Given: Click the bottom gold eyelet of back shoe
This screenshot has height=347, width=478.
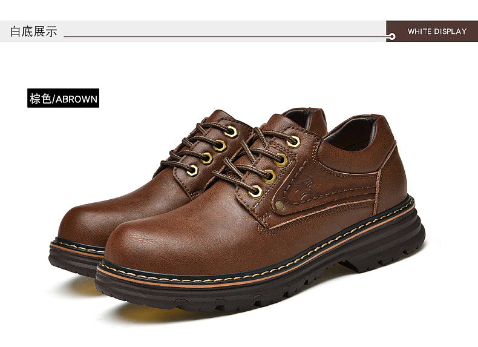Looking at the screenshot, I should (192, 170).
